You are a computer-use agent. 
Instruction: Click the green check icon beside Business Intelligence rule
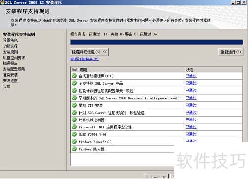[74, 98]
